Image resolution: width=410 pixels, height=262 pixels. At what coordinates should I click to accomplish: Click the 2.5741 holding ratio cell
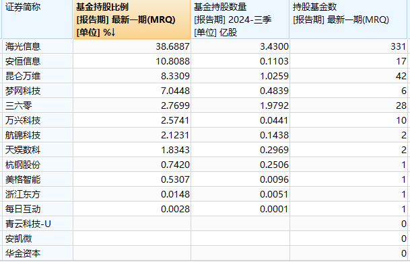132,120
